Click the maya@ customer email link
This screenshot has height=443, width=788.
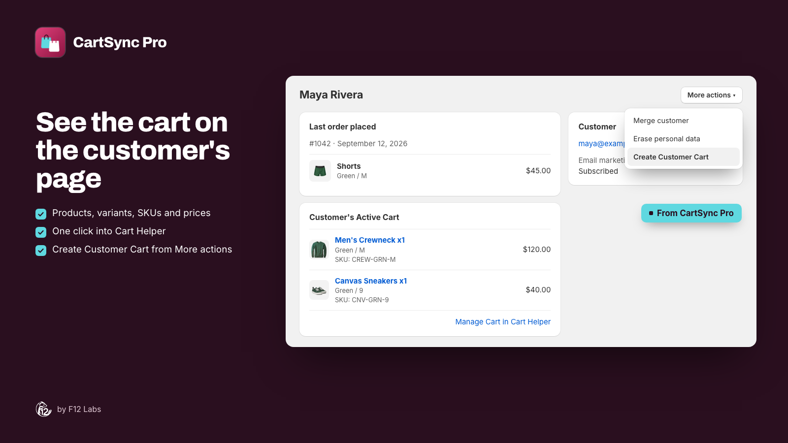[601, 144]
